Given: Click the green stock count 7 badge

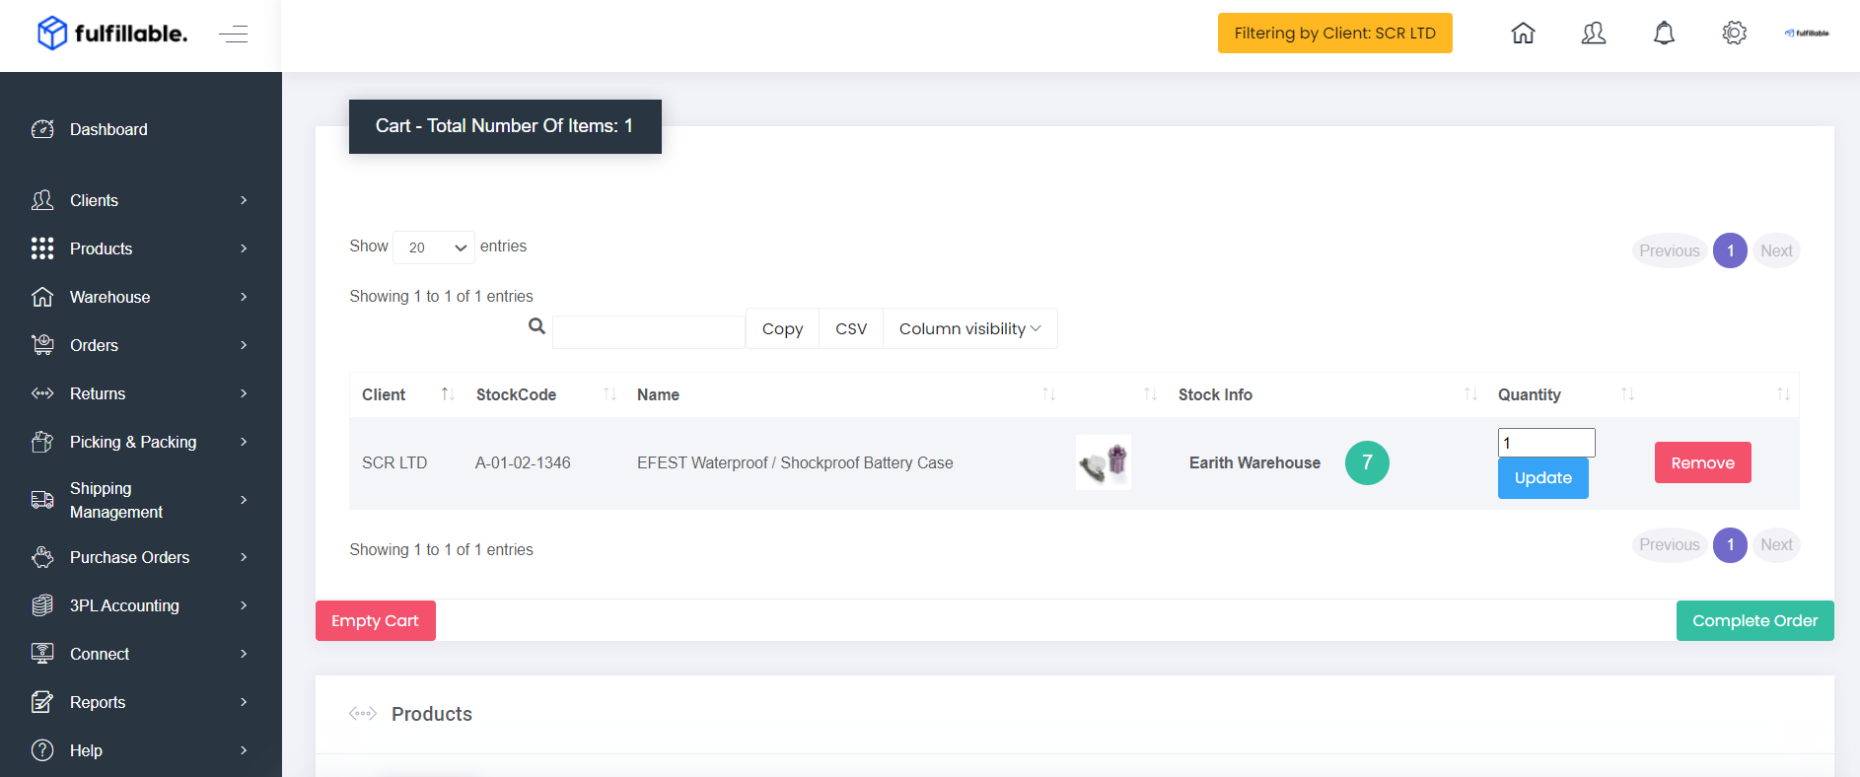Looking at the screenshot, I should tap(1367, 462).
